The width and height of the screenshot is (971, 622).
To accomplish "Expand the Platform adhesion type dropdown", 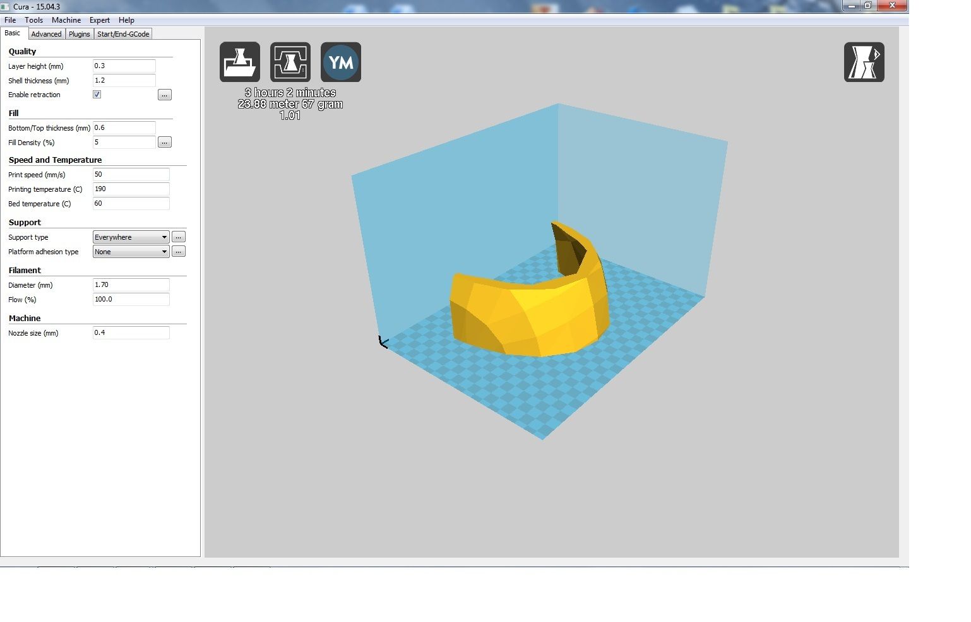I will click(131, 252).
